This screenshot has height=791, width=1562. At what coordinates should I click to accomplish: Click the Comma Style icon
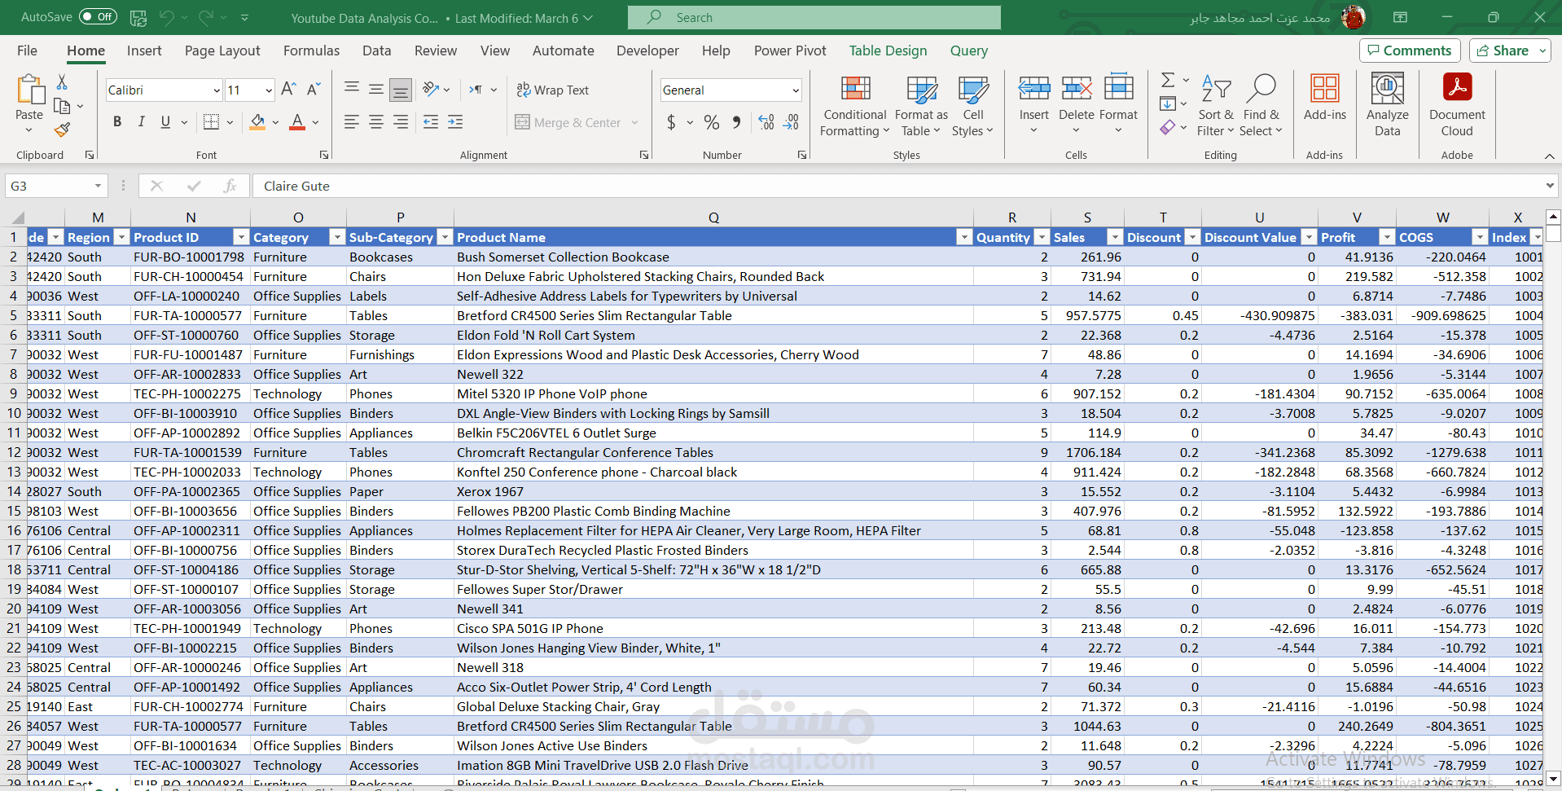tap(736, 122)
